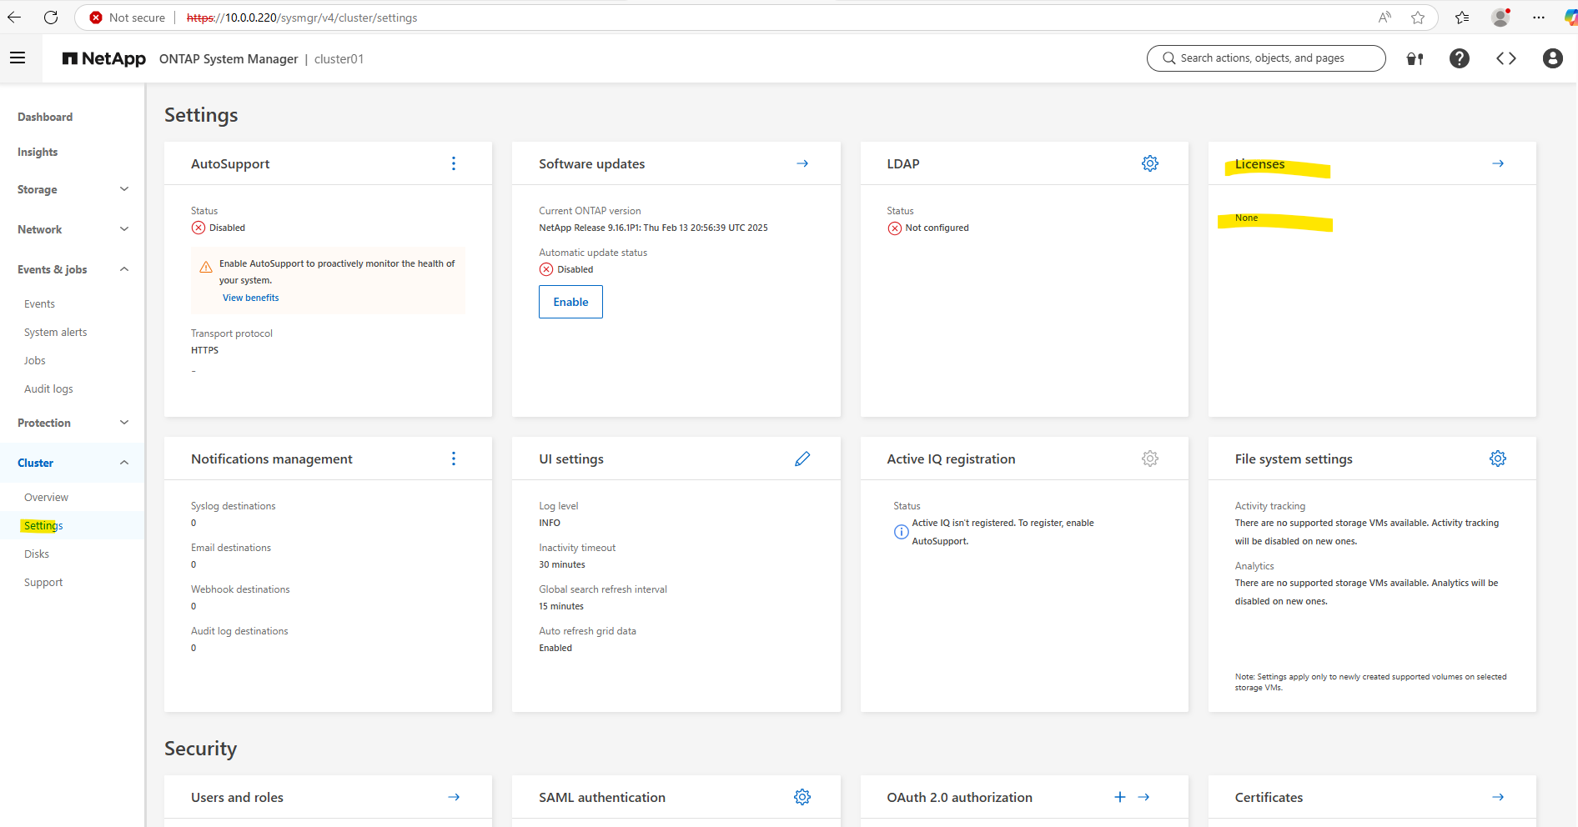
Task: Open Disks under Cluster
Action: pos(37,554)
